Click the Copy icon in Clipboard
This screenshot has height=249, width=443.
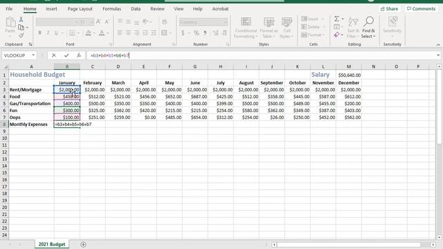pos(21,28)
